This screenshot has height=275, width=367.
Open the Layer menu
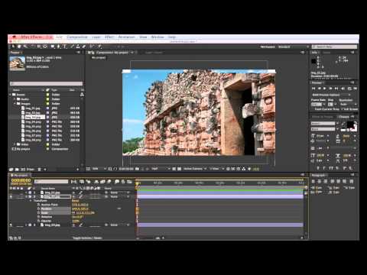point(96,37)
